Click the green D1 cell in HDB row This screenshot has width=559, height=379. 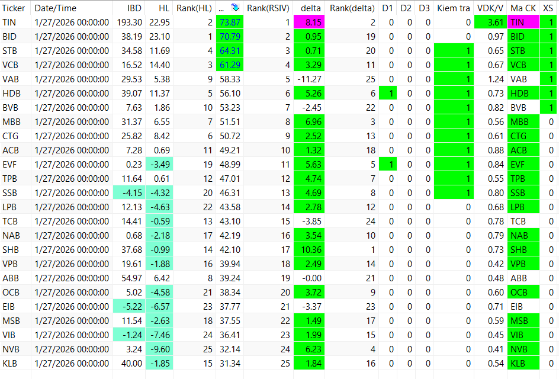tap(387, 94)
